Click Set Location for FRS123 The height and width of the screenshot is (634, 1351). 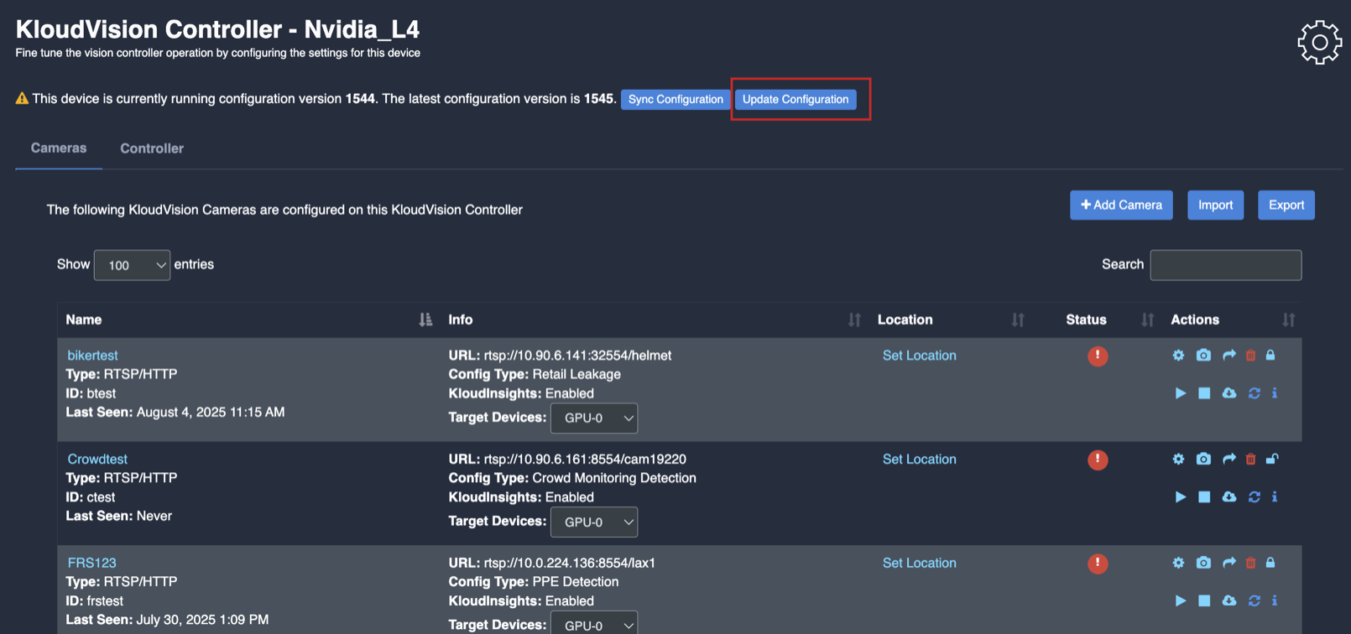click(x=919, y=564)
